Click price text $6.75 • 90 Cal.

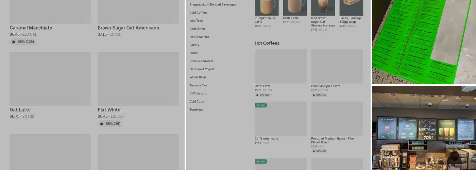pyautogui.click(x=22, y=117)
